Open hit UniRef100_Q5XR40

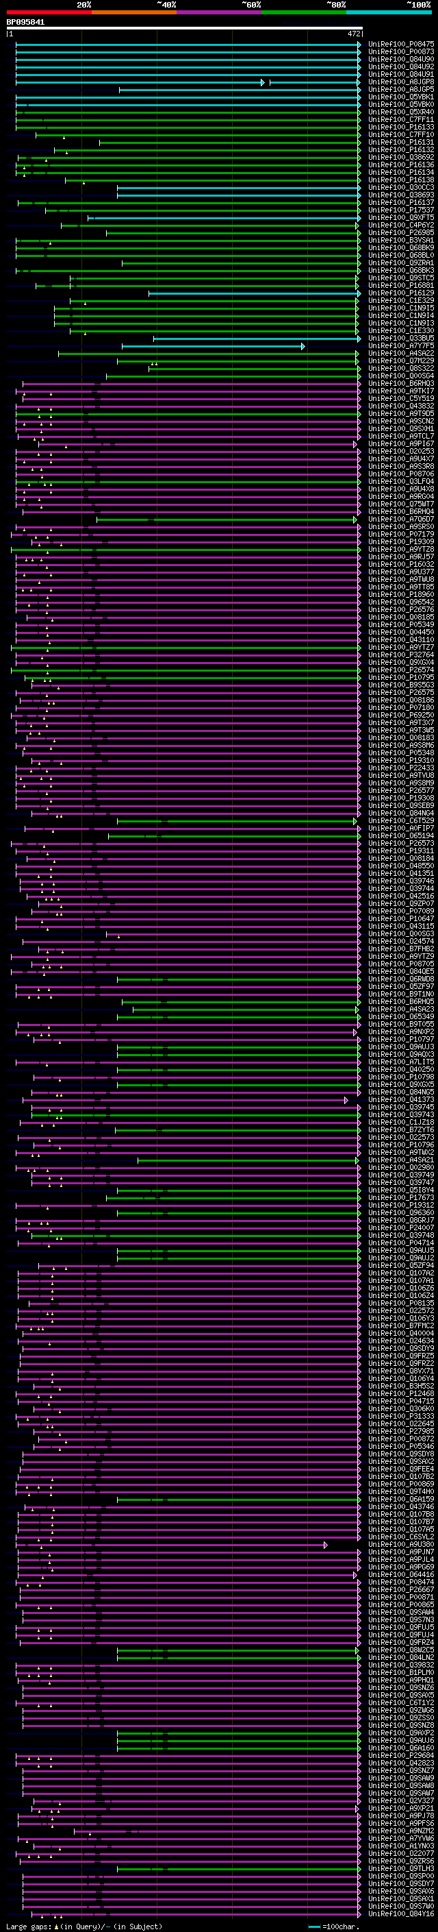point(400,112)
